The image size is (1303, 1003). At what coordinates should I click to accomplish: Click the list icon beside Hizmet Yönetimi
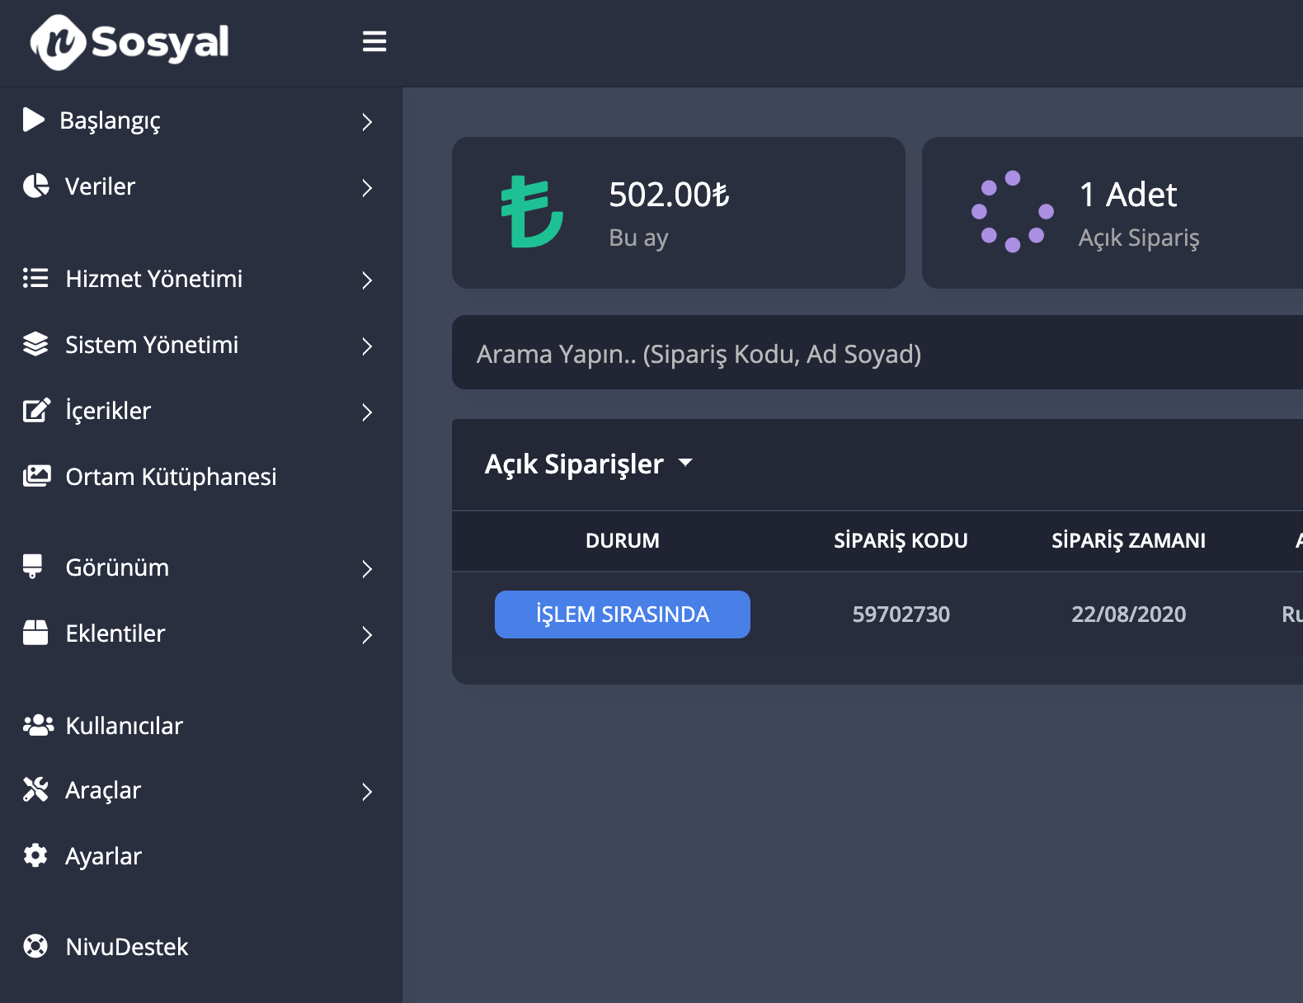tap(35, 278)
